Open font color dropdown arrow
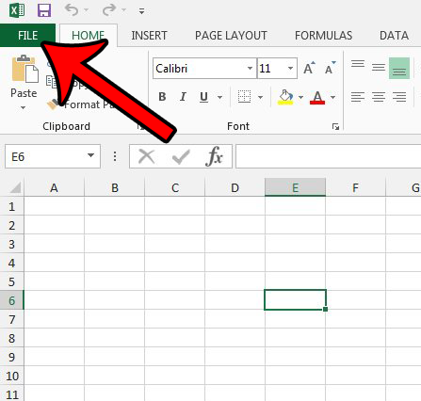 pyautogui.click(x=332, y=97)
